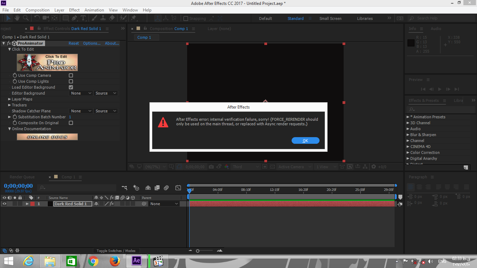The width and height of the screenshot is (477, 268).
Task: Open the Editor Background Source dropdown
Action: pyautogui.click(x=106, y=93)
